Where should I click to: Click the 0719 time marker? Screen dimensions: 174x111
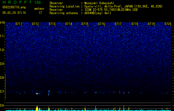[x=151, y=24]
